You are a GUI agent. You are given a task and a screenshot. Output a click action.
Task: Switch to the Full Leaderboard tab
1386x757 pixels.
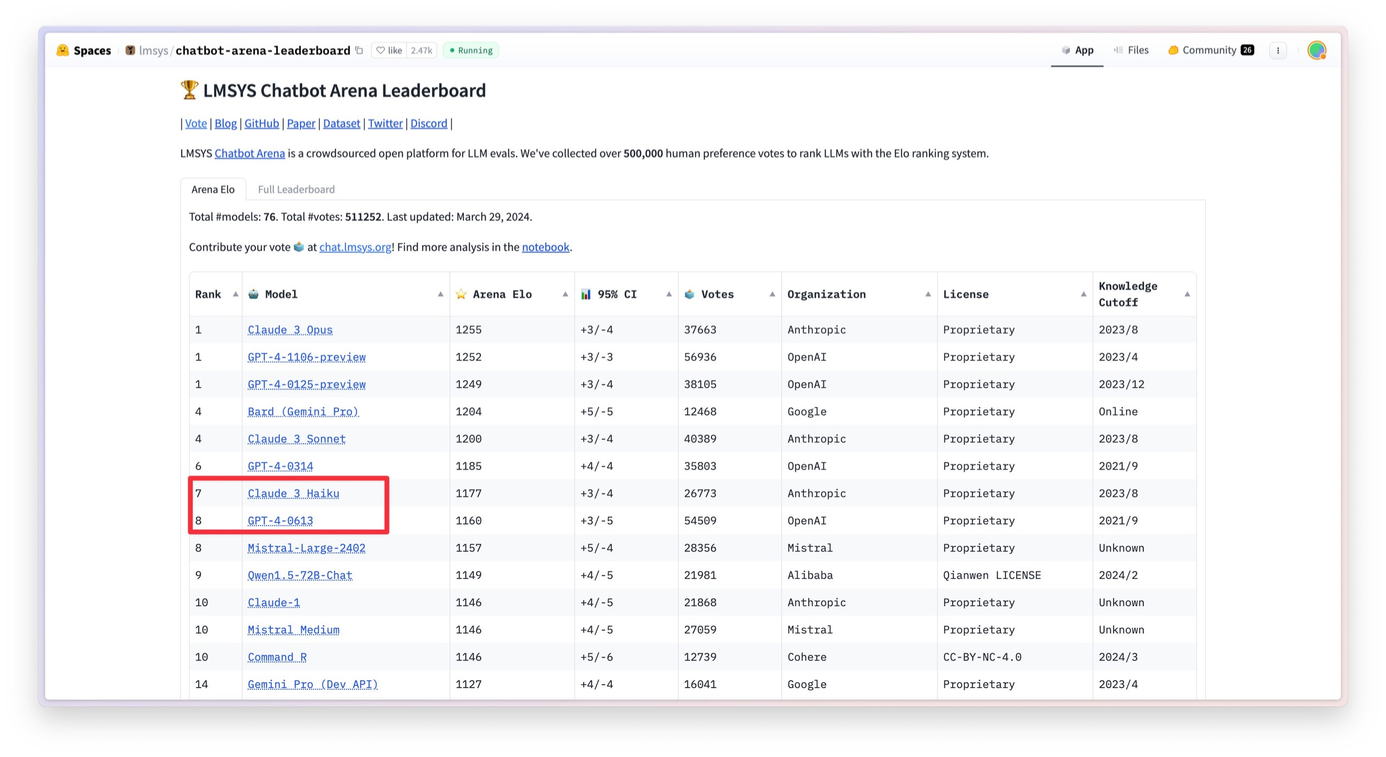click(x=296, y=189)
